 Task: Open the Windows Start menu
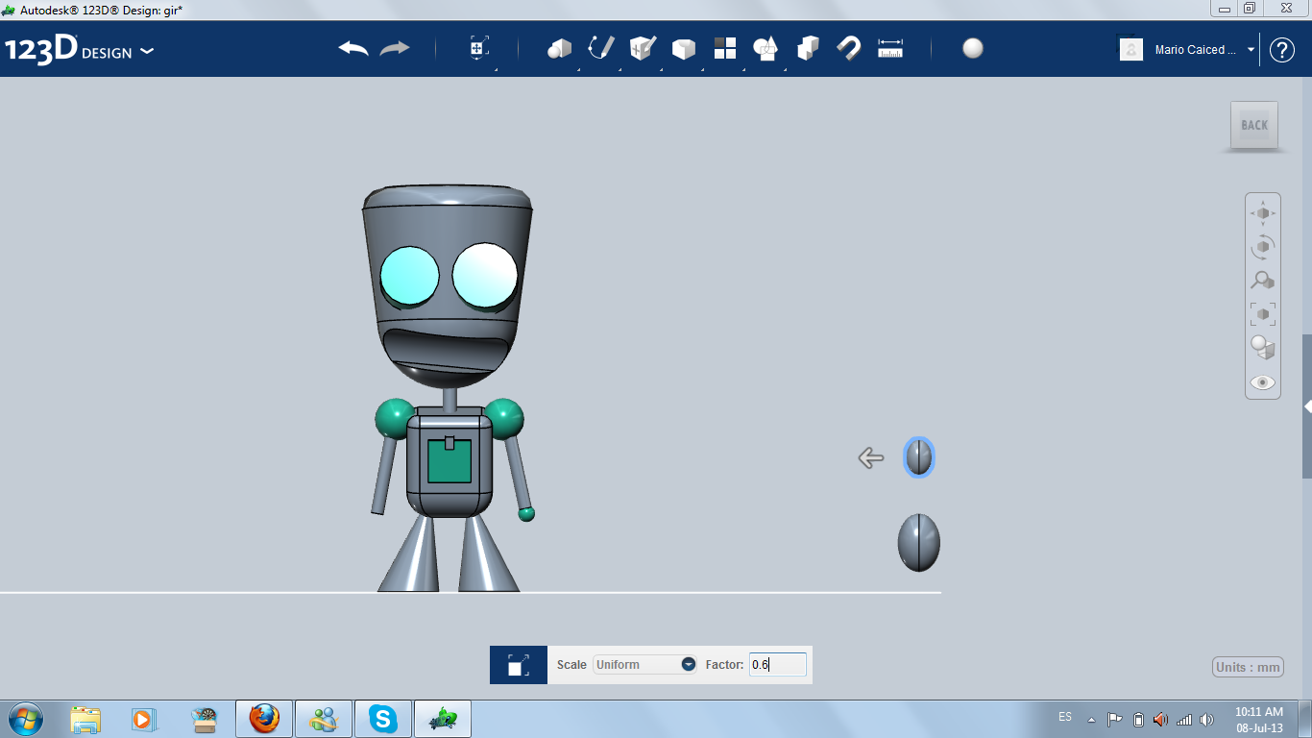point(25,719)
